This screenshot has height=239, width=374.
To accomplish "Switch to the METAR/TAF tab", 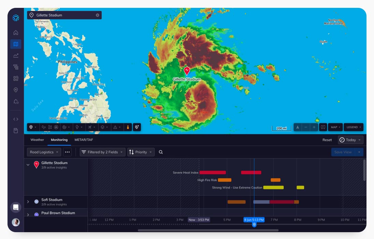I will coord(84,140).
